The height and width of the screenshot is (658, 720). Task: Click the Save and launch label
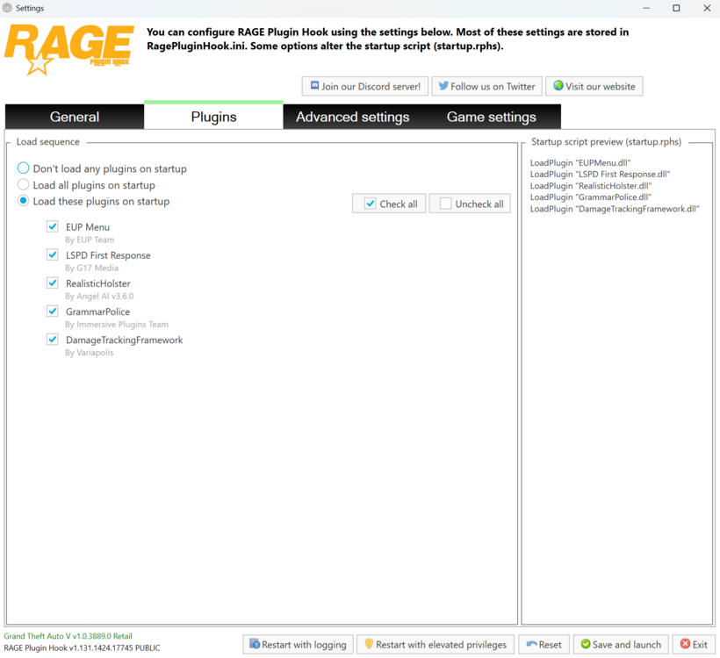tap(627, 645)
